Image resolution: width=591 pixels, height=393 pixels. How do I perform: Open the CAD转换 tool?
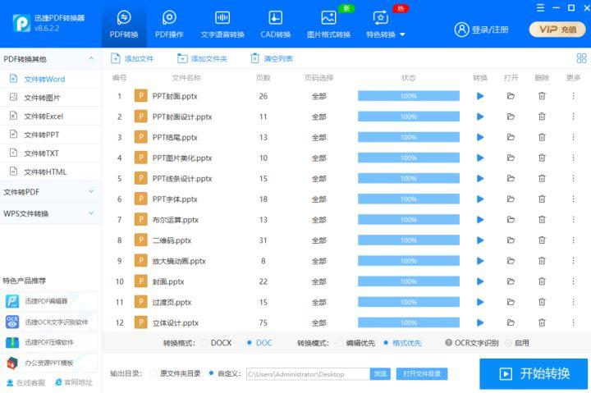point(276,25)
